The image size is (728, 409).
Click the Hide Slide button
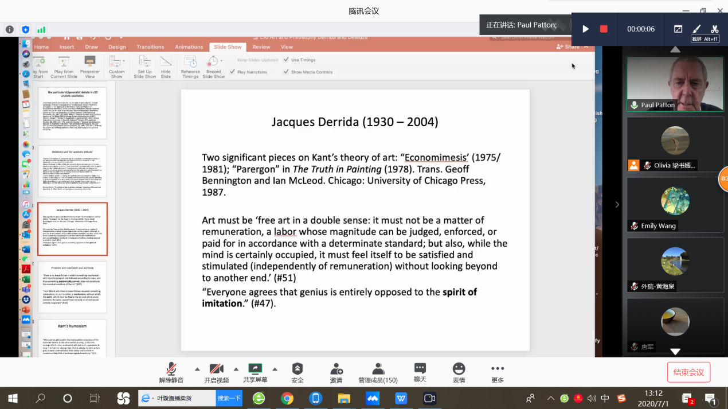[166, 67]
